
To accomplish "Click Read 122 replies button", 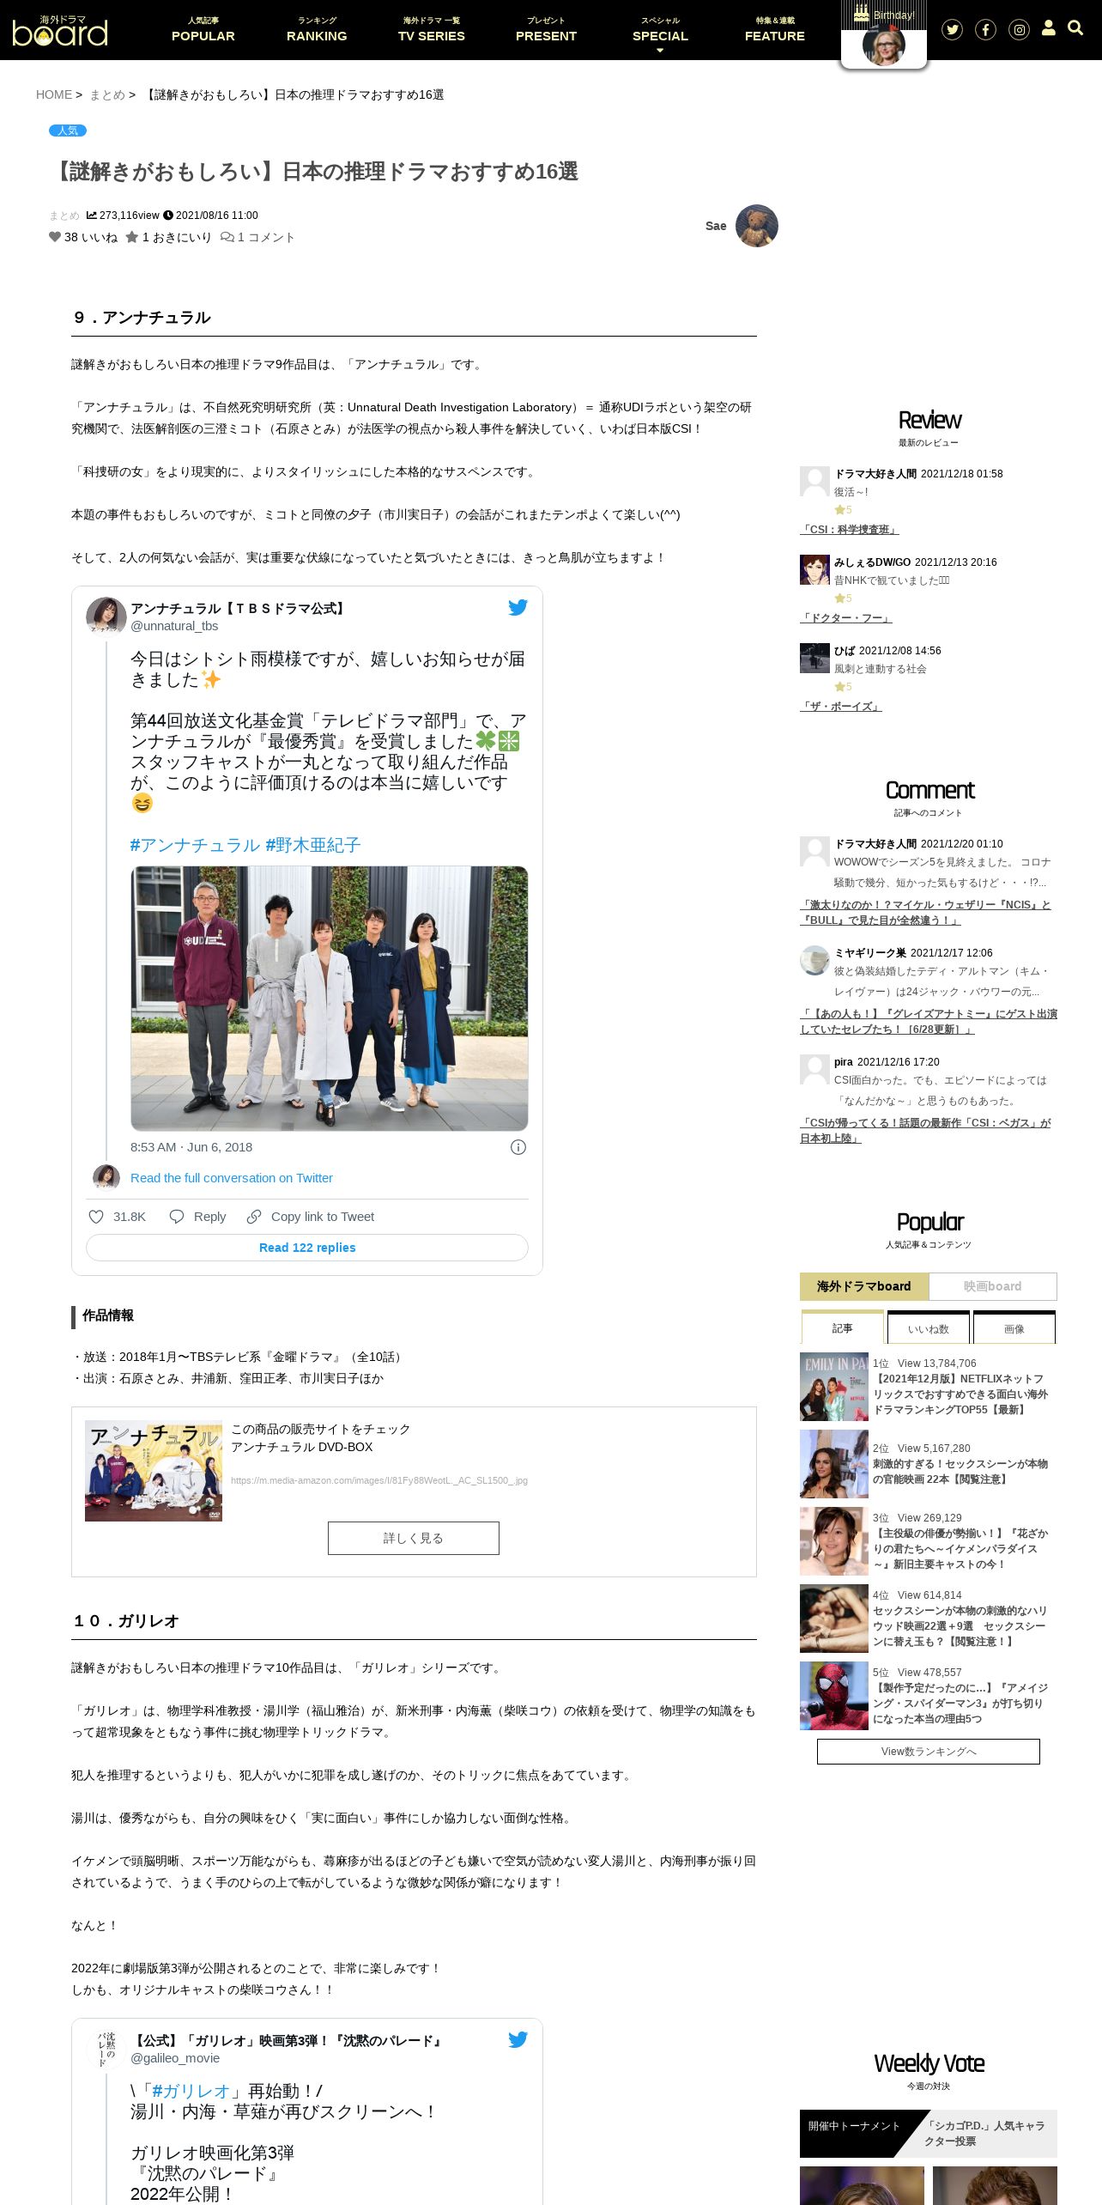I will coord(307,1248).
